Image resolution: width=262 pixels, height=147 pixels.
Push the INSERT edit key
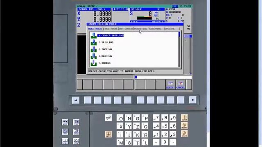tap(184, 126)
